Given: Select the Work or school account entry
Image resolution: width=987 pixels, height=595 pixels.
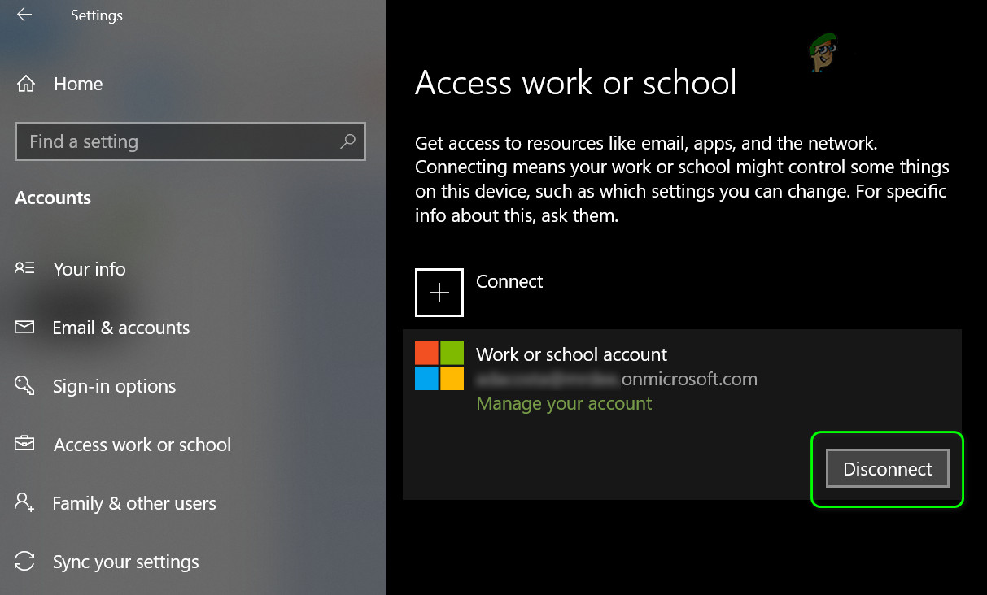Looking at the screenshot, I should click(682, 415).
